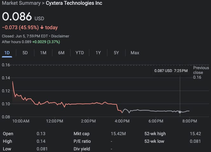Viewport: 211px width, 152px height.
Task: Open the Market Summary breadcrumb link
Action: tap(21, 3)
